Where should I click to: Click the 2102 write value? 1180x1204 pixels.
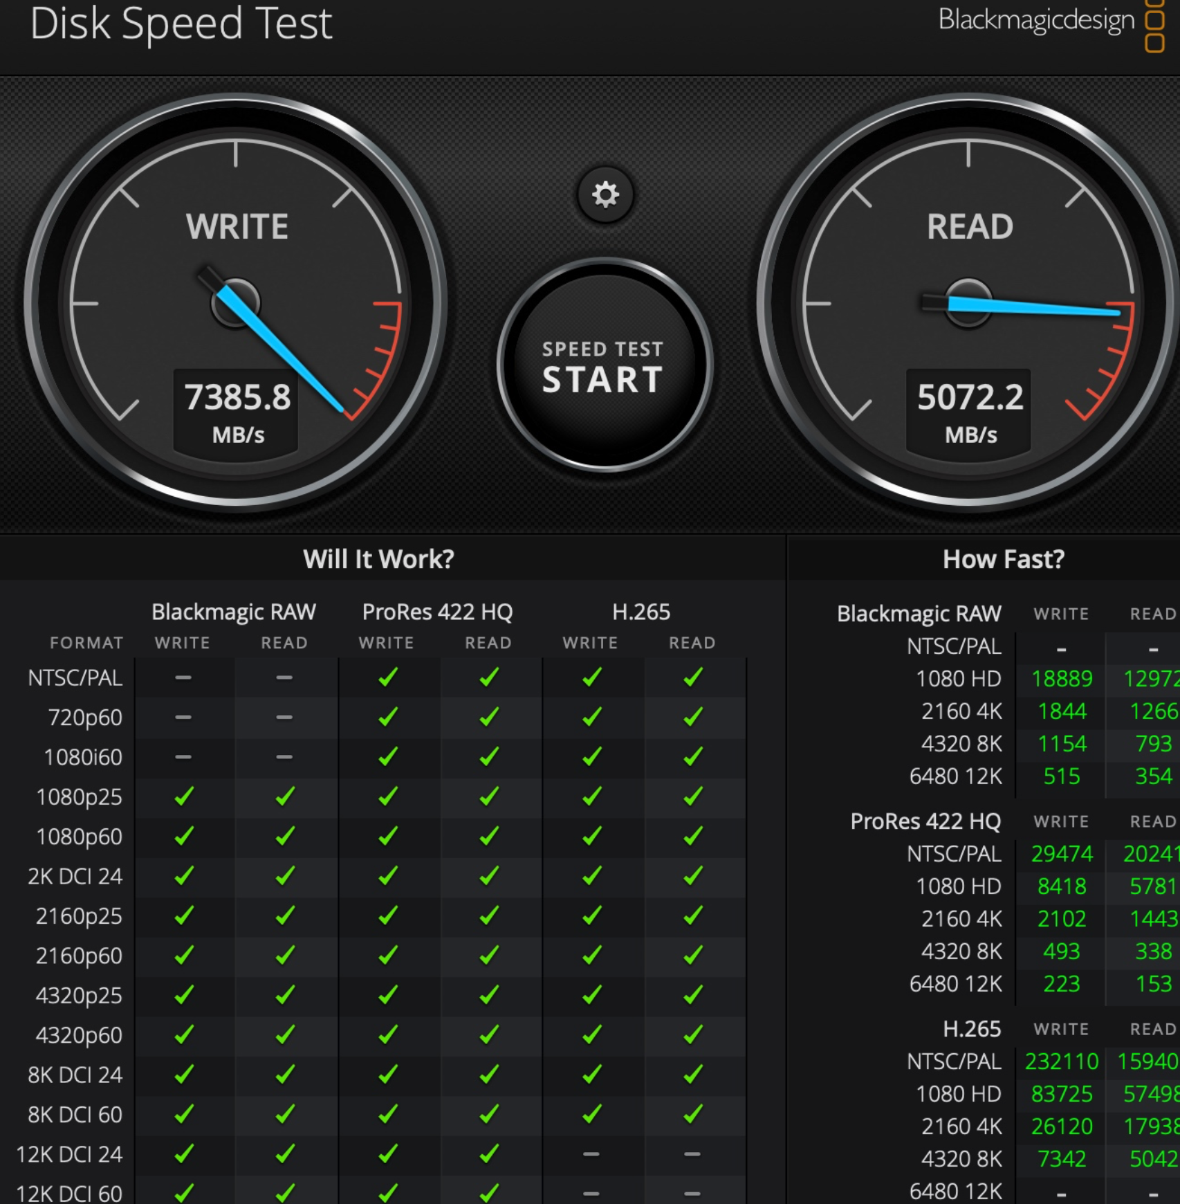coord(1062,919)
